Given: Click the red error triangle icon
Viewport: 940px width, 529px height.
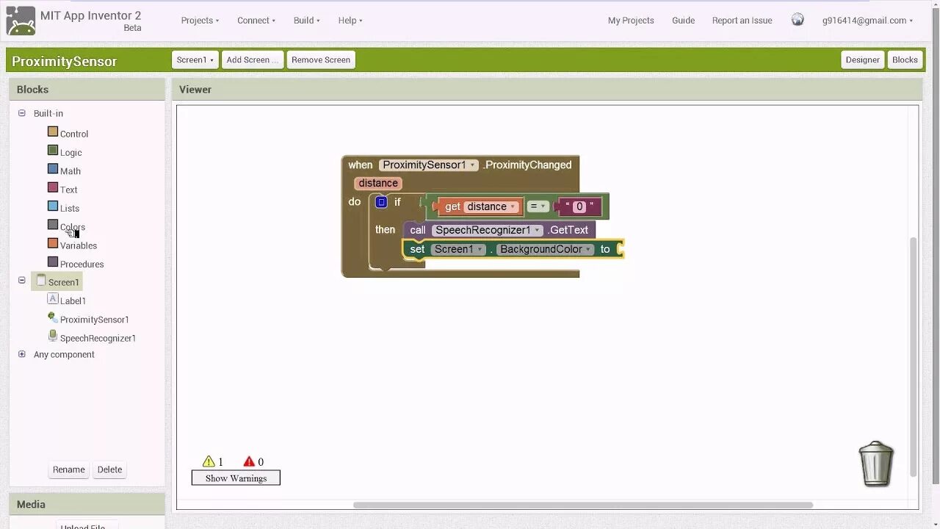Looking at the screenshot, I should click(249, 461).
